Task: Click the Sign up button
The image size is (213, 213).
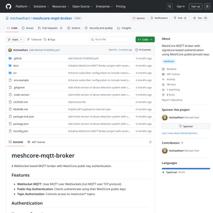Action: [195, 6]
